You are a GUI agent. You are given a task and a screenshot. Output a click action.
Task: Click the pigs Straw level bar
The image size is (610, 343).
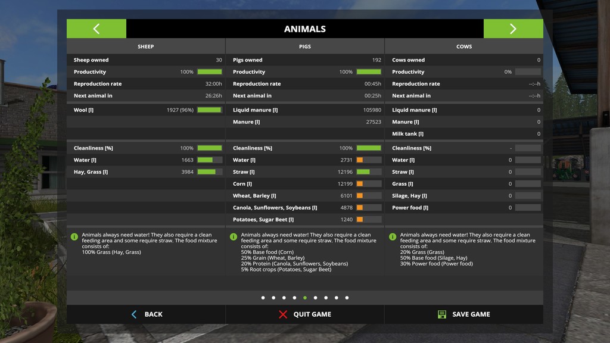click(368, 172)
